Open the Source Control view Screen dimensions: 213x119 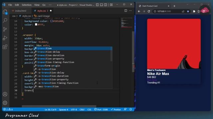click(5, 29)
